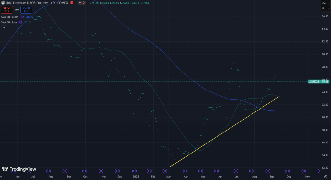Click the red 91.50 SELL button
The width and height of the screenshot is (331, 180).
tap(7, 9)
